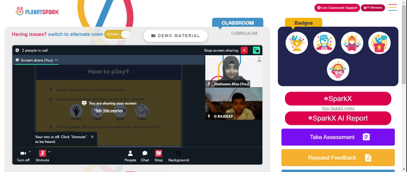This screenshot has width=407, height=172.
Task: Launch SparkX
Action: (x=338, y=98)
